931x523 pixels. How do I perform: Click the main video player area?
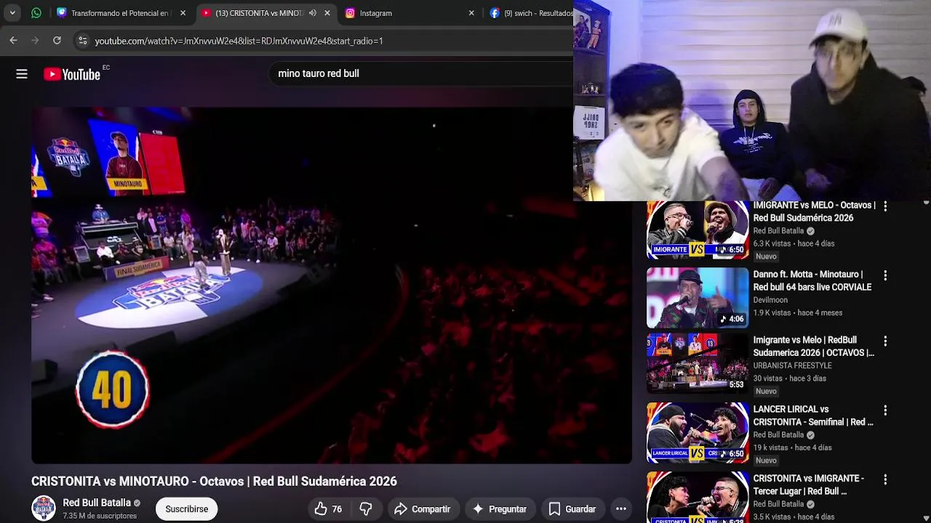pos(332,285)
